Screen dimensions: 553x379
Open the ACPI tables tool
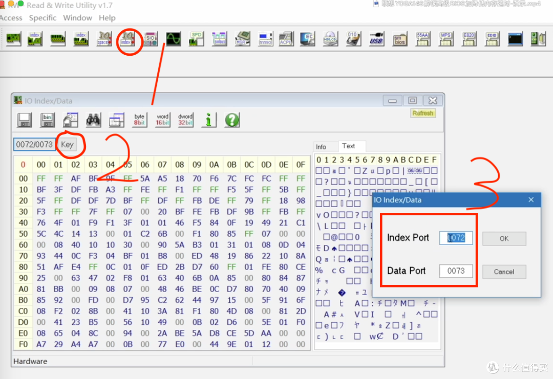pos(286,39)
